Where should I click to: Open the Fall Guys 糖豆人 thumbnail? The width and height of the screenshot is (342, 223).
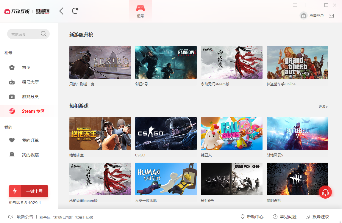click(232, 134)
